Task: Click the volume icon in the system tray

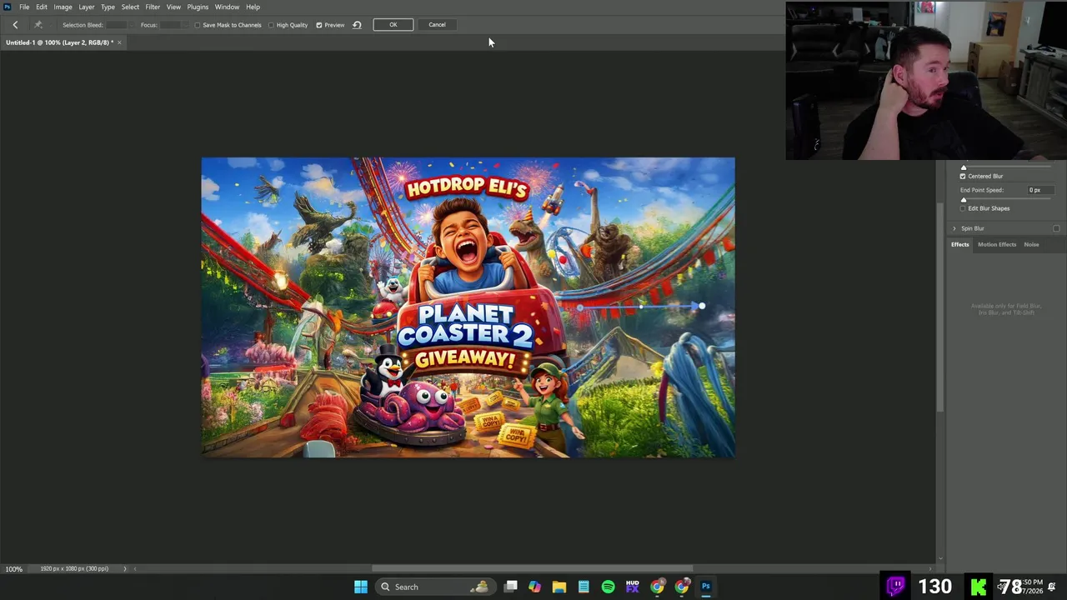Action: point(1000,587)
